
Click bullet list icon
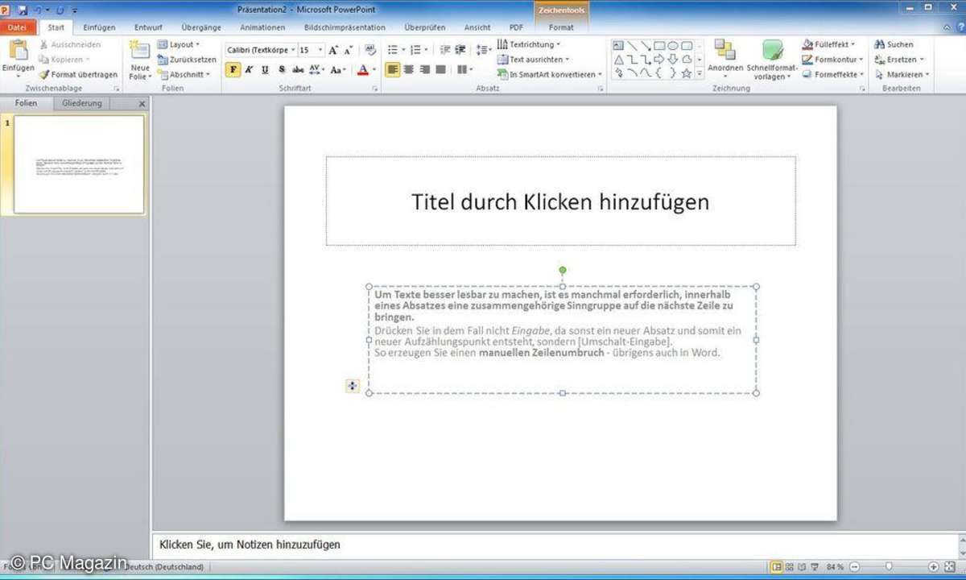pos(392,50)
